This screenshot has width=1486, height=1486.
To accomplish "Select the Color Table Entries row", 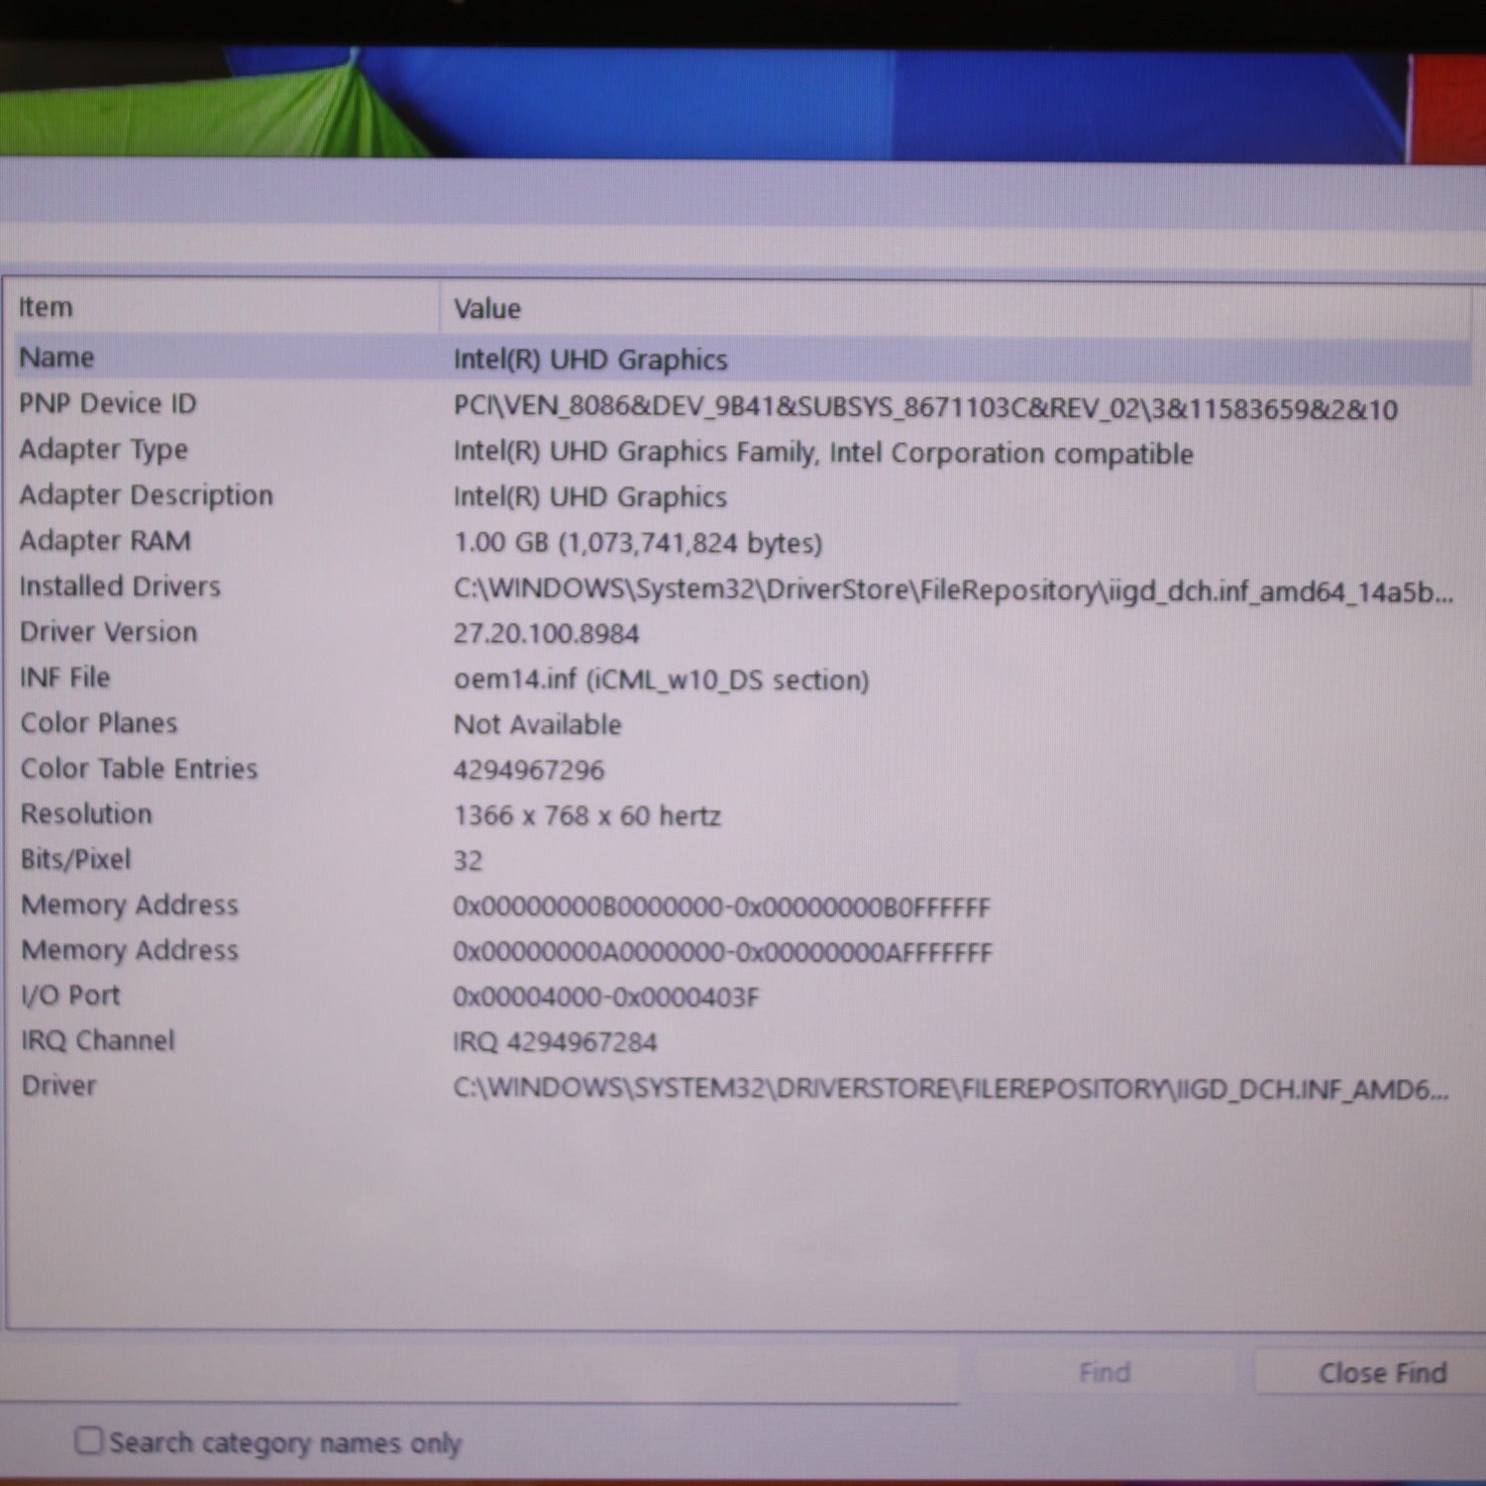I will click(x=139, y=769).
